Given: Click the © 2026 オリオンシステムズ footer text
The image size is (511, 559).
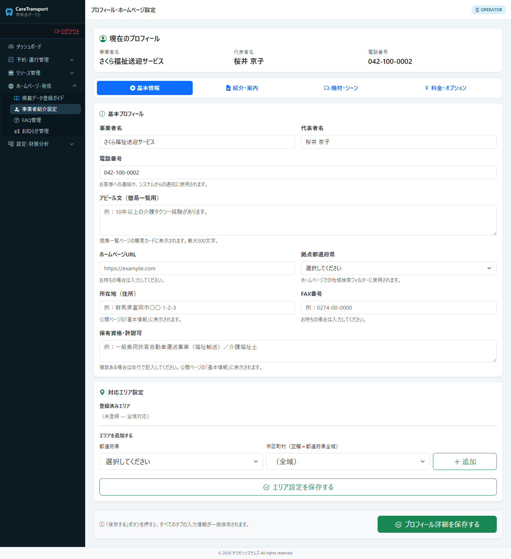Looking at the screenshot, I should [x=255, y=553].
